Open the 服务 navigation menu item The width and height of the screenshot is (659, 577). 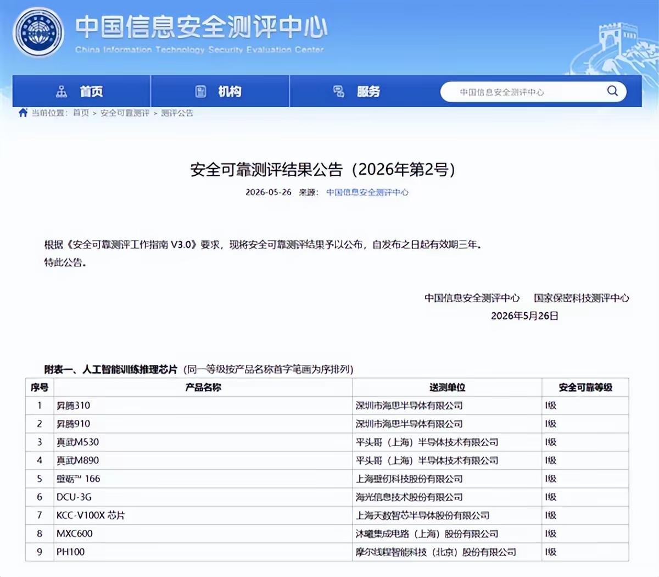358,91
